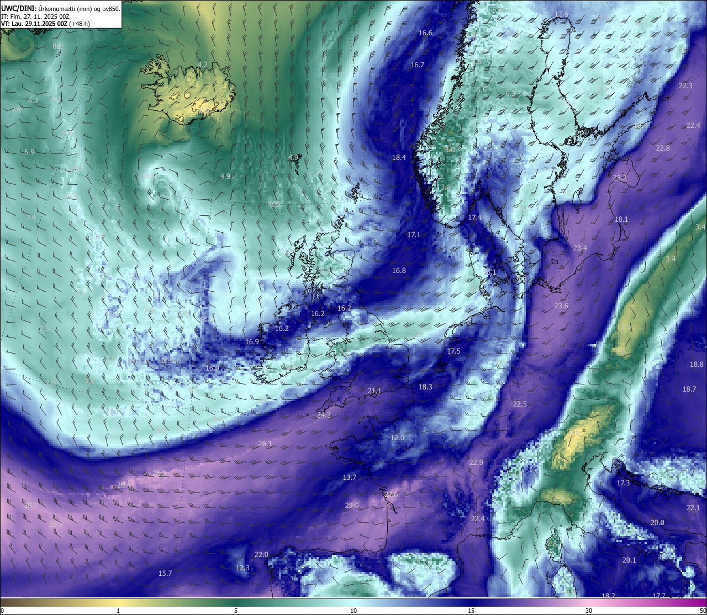This screenshot has height=615, width=707.
Task: Select the 12.0 value over France
Action: click(397, 438)
